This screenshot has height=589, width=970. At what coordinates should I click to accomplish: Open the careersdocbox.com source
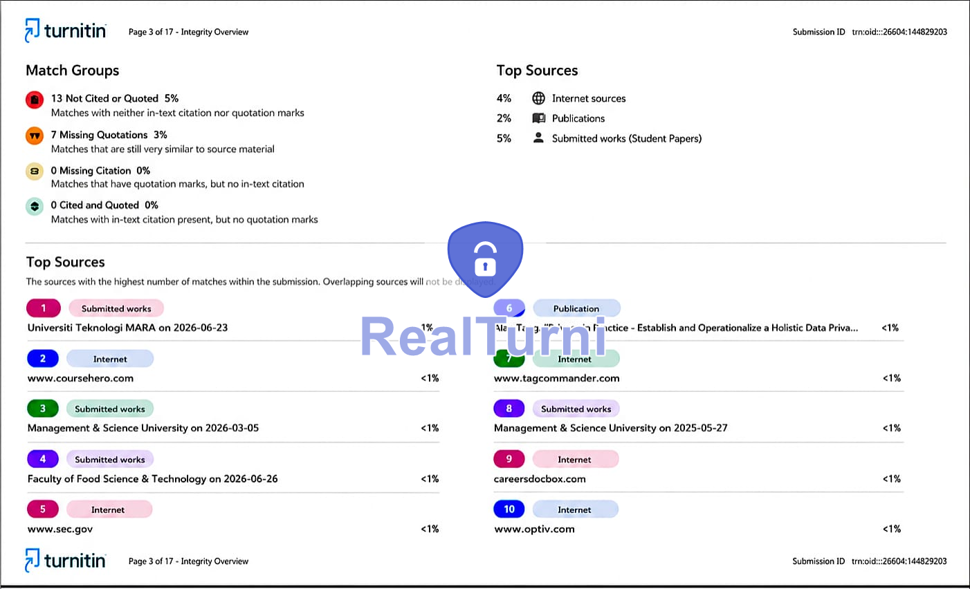540,478
